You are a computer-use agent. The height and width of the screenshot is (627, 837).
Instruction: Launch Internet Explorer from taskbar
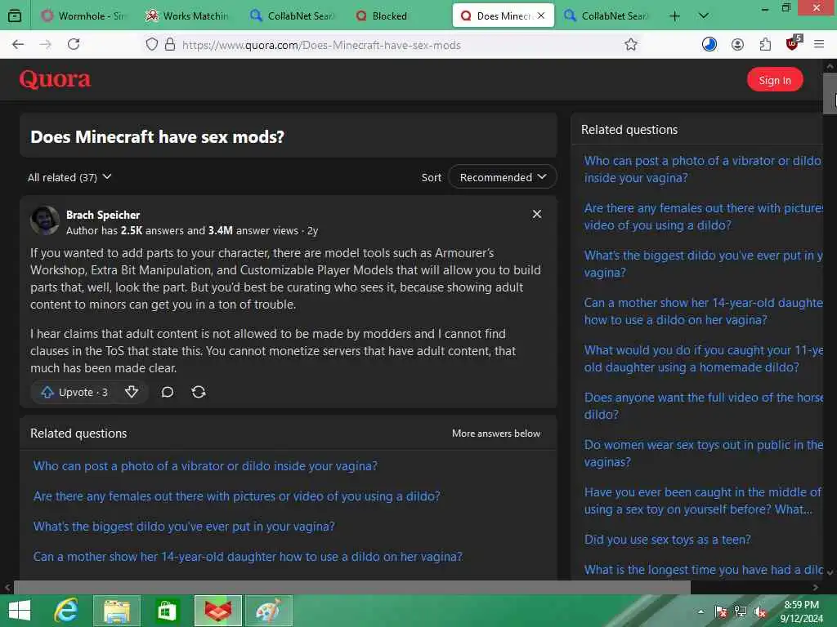[67, 611]
